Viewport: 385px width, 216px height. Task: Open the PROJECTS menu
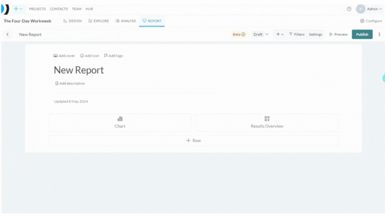[x=37, y=9]
